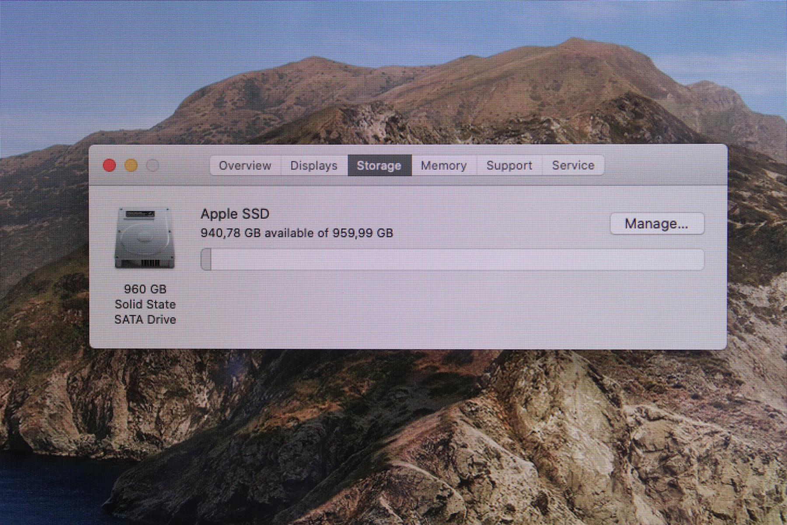Click the 960 GB capacity label
The width and height of the screenshot is (787, 525).
(145, 289)
